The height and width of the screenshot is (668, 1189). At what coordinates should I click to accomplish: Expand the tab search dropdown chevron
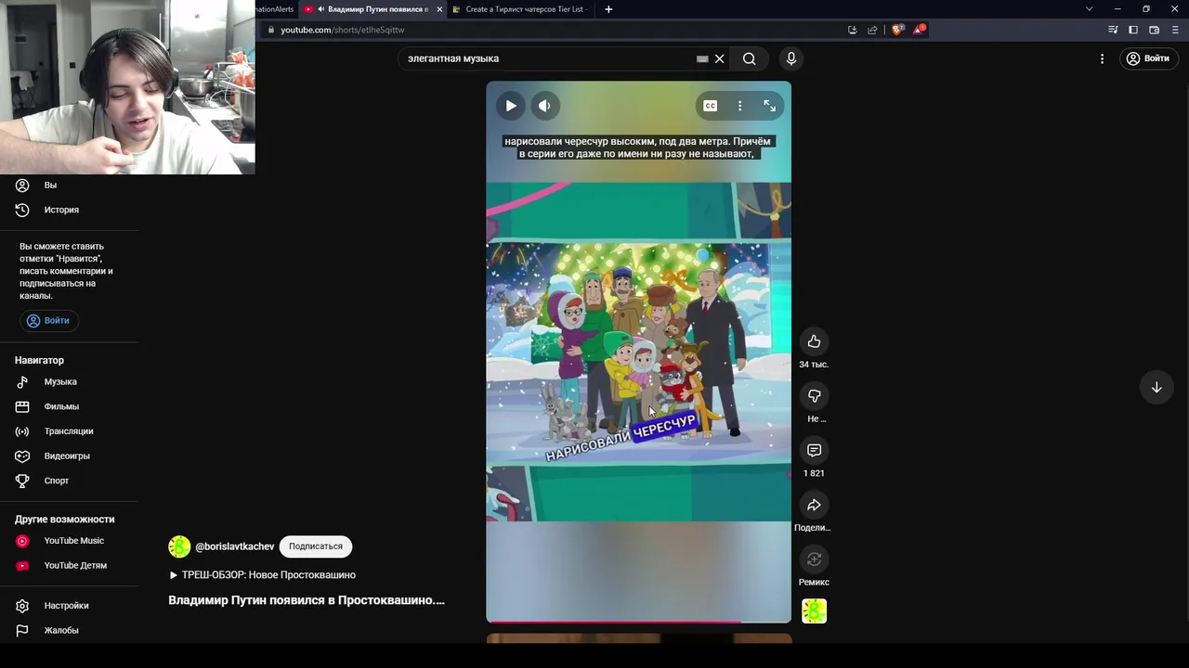click(1089, 9)
